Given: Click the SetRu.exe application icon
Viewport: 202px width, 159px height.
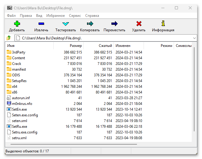Looking at the screenshot, I should (x=9, y=126).
